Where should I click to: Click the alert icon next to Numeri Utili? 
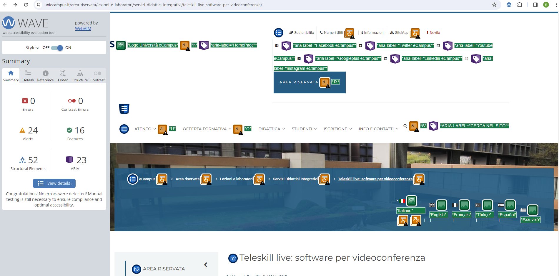[350, 33]
